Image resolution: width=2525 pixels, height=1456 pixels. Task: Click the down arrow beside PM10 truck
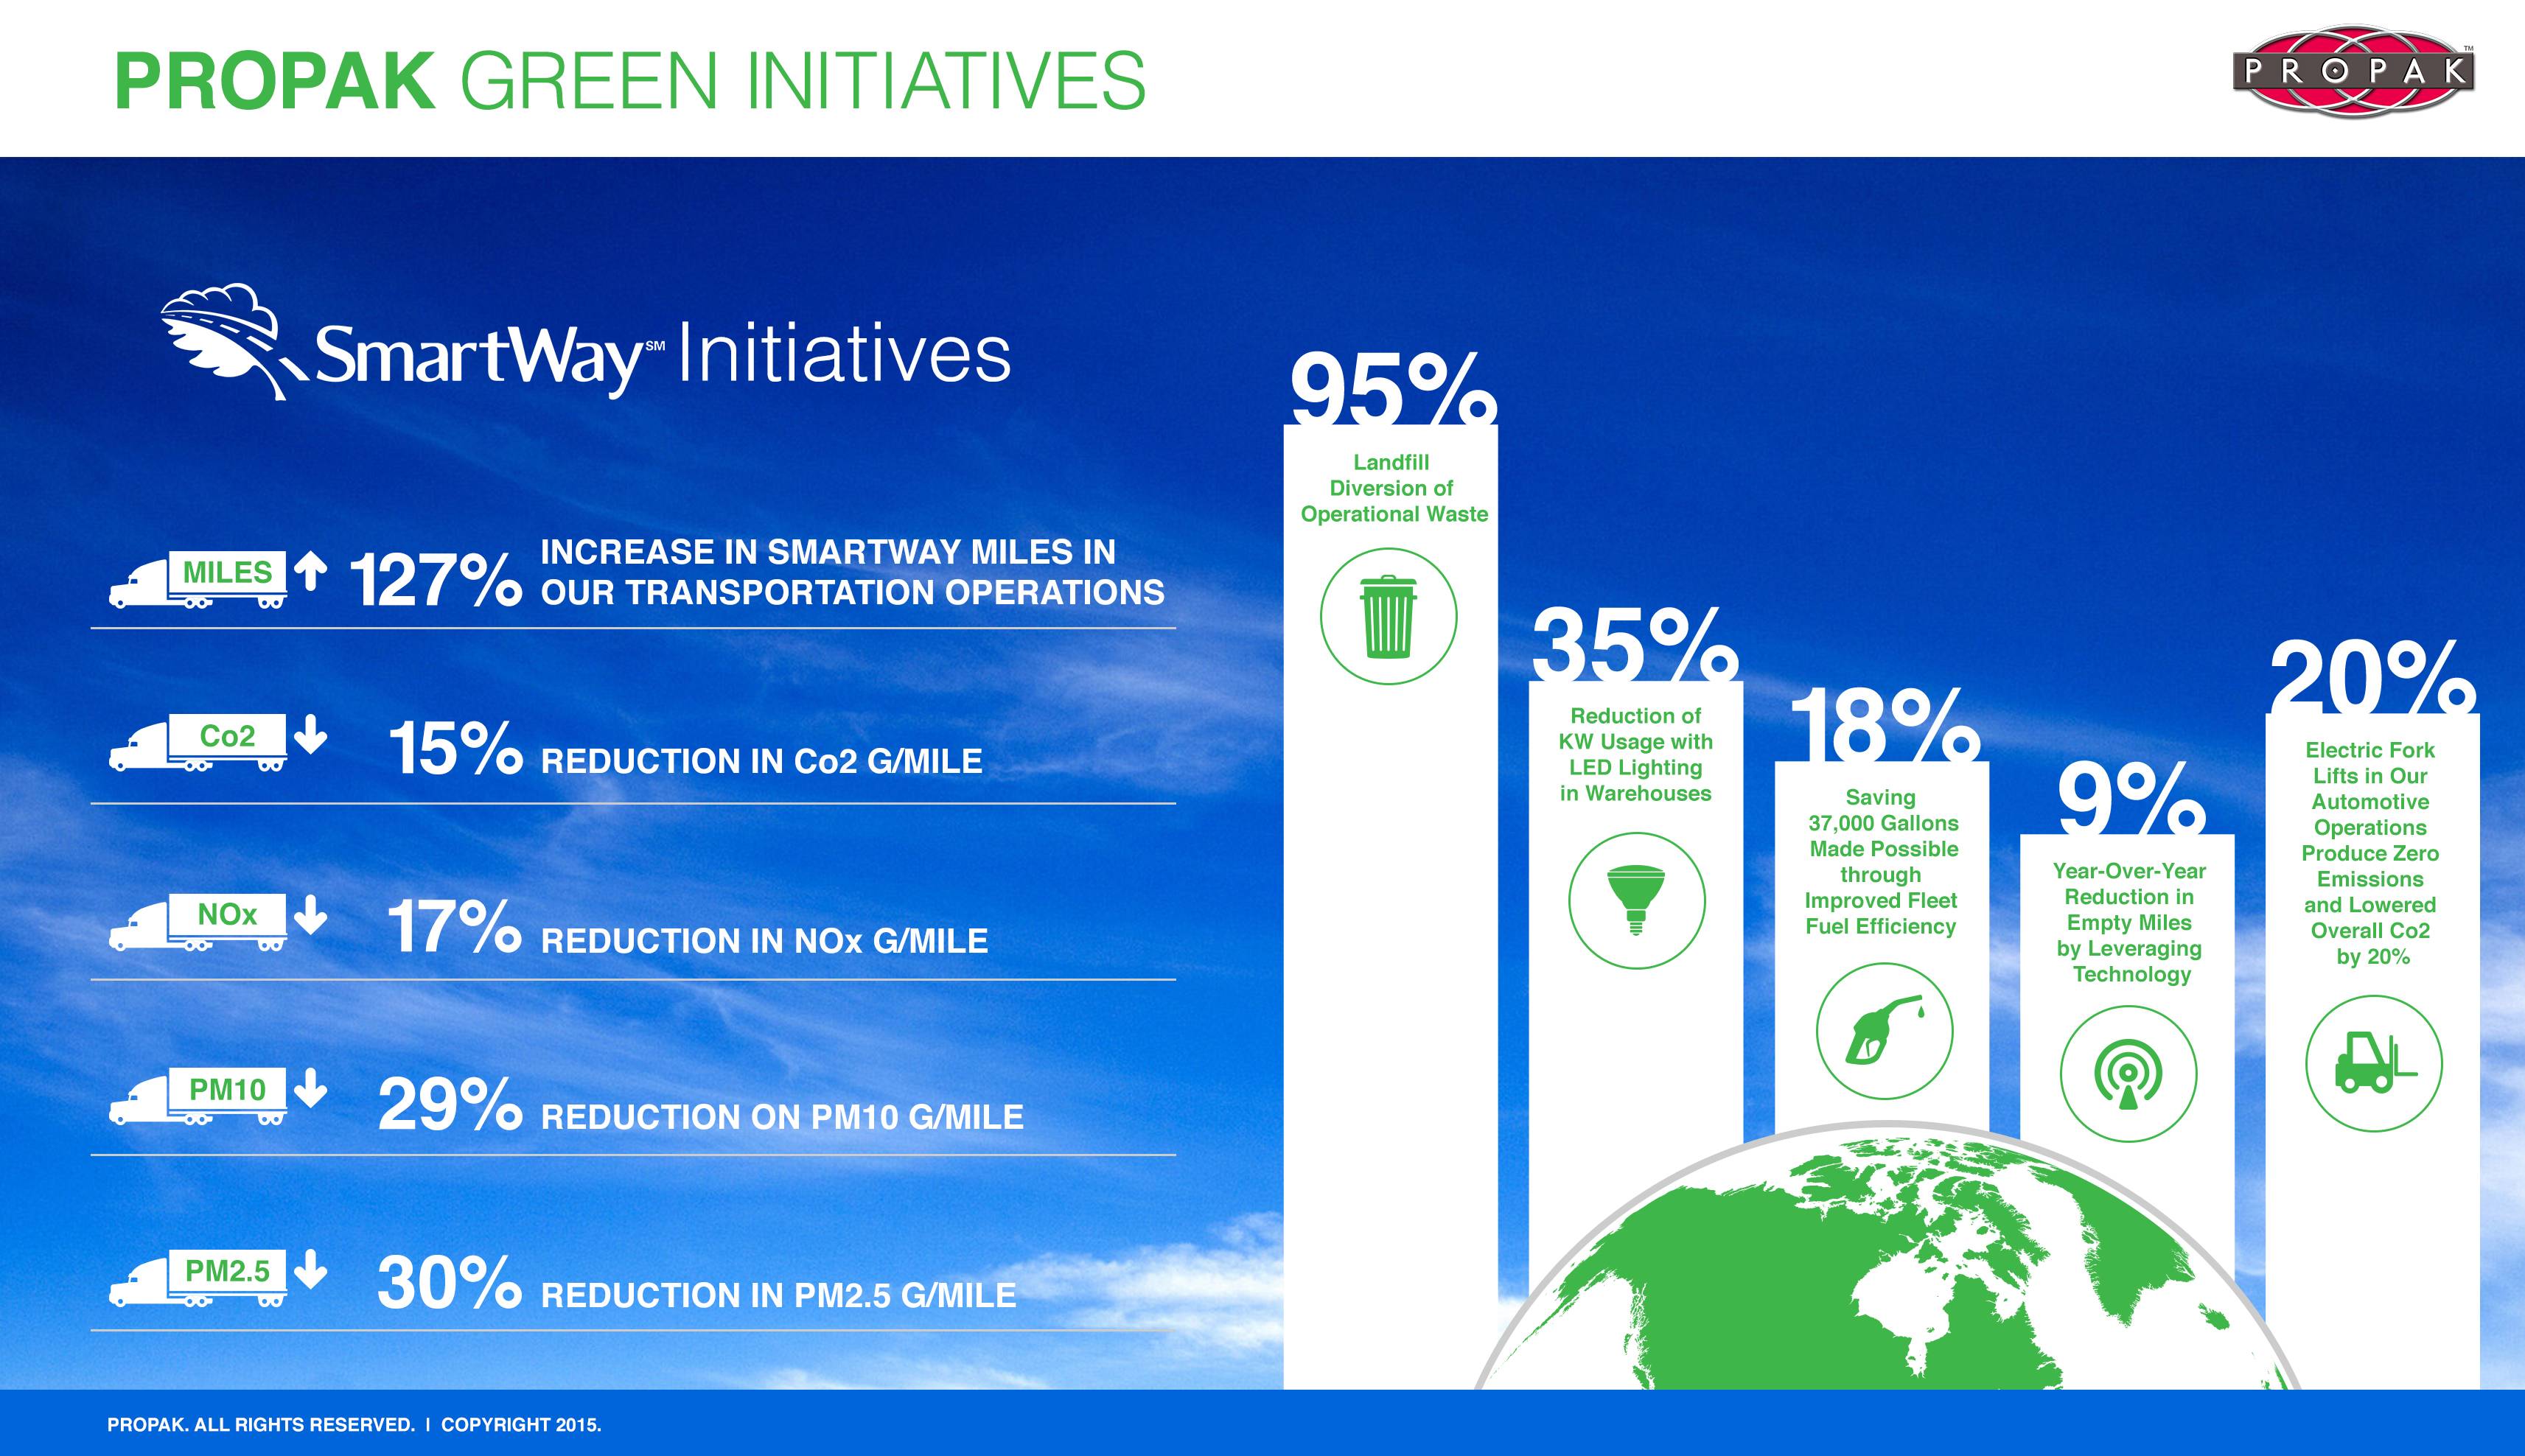click(x=312, y=1088)
